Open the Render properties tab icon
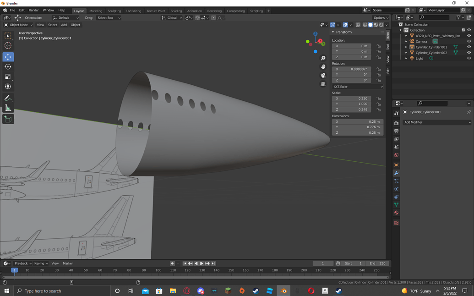 point(396,123)
